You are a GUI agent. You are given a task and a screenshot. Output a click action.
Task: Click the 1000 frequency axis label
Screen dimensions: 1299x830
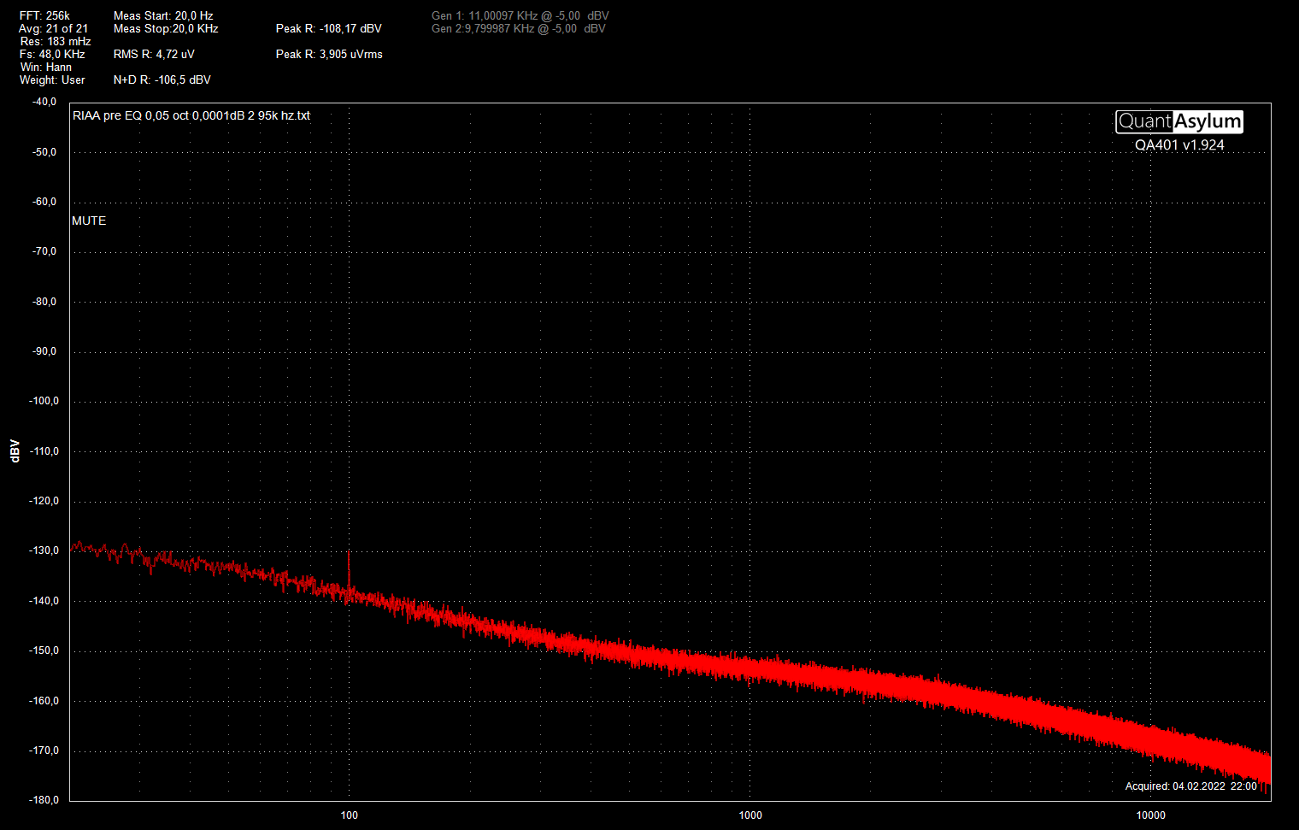click(750, 815)
